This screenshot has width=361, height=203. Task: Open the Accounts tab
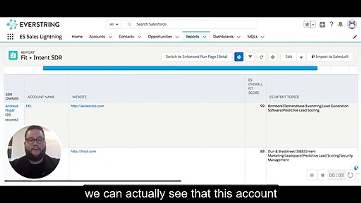[97, 37]
